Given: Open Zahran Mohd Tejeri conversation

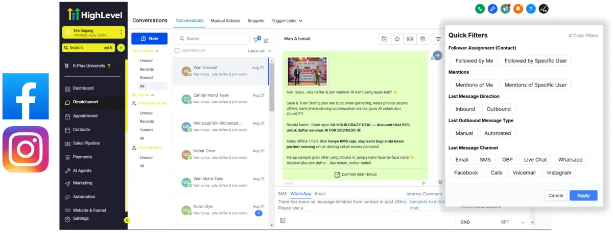Looking at the screenshot, I should tap(221, 99).
